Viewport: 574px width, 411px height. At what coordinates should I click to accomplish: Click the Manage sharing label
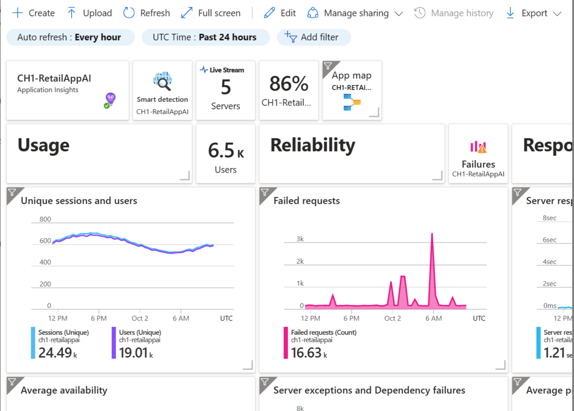(356, 13)
